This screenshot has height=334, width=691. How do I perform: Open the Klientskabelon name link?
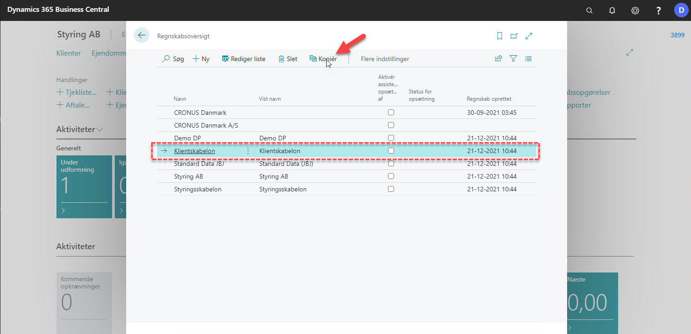coord(195,151)
